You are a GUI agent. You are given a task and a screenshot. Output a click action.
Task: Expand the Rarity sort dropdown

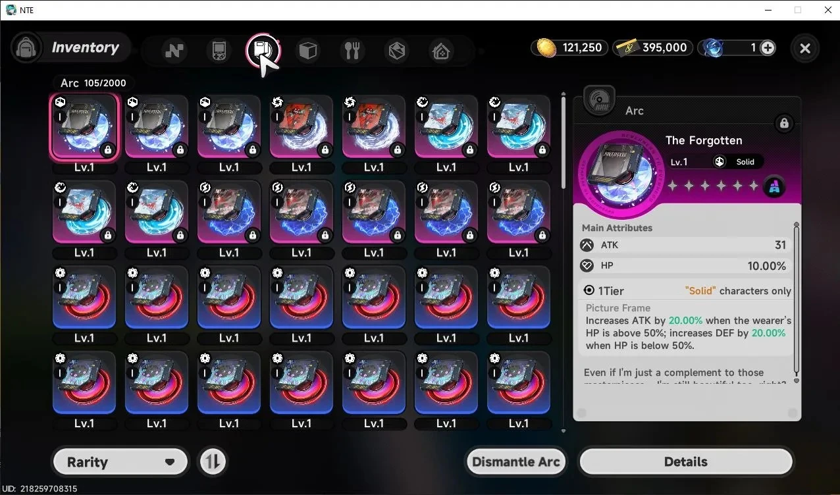[120, 462]
